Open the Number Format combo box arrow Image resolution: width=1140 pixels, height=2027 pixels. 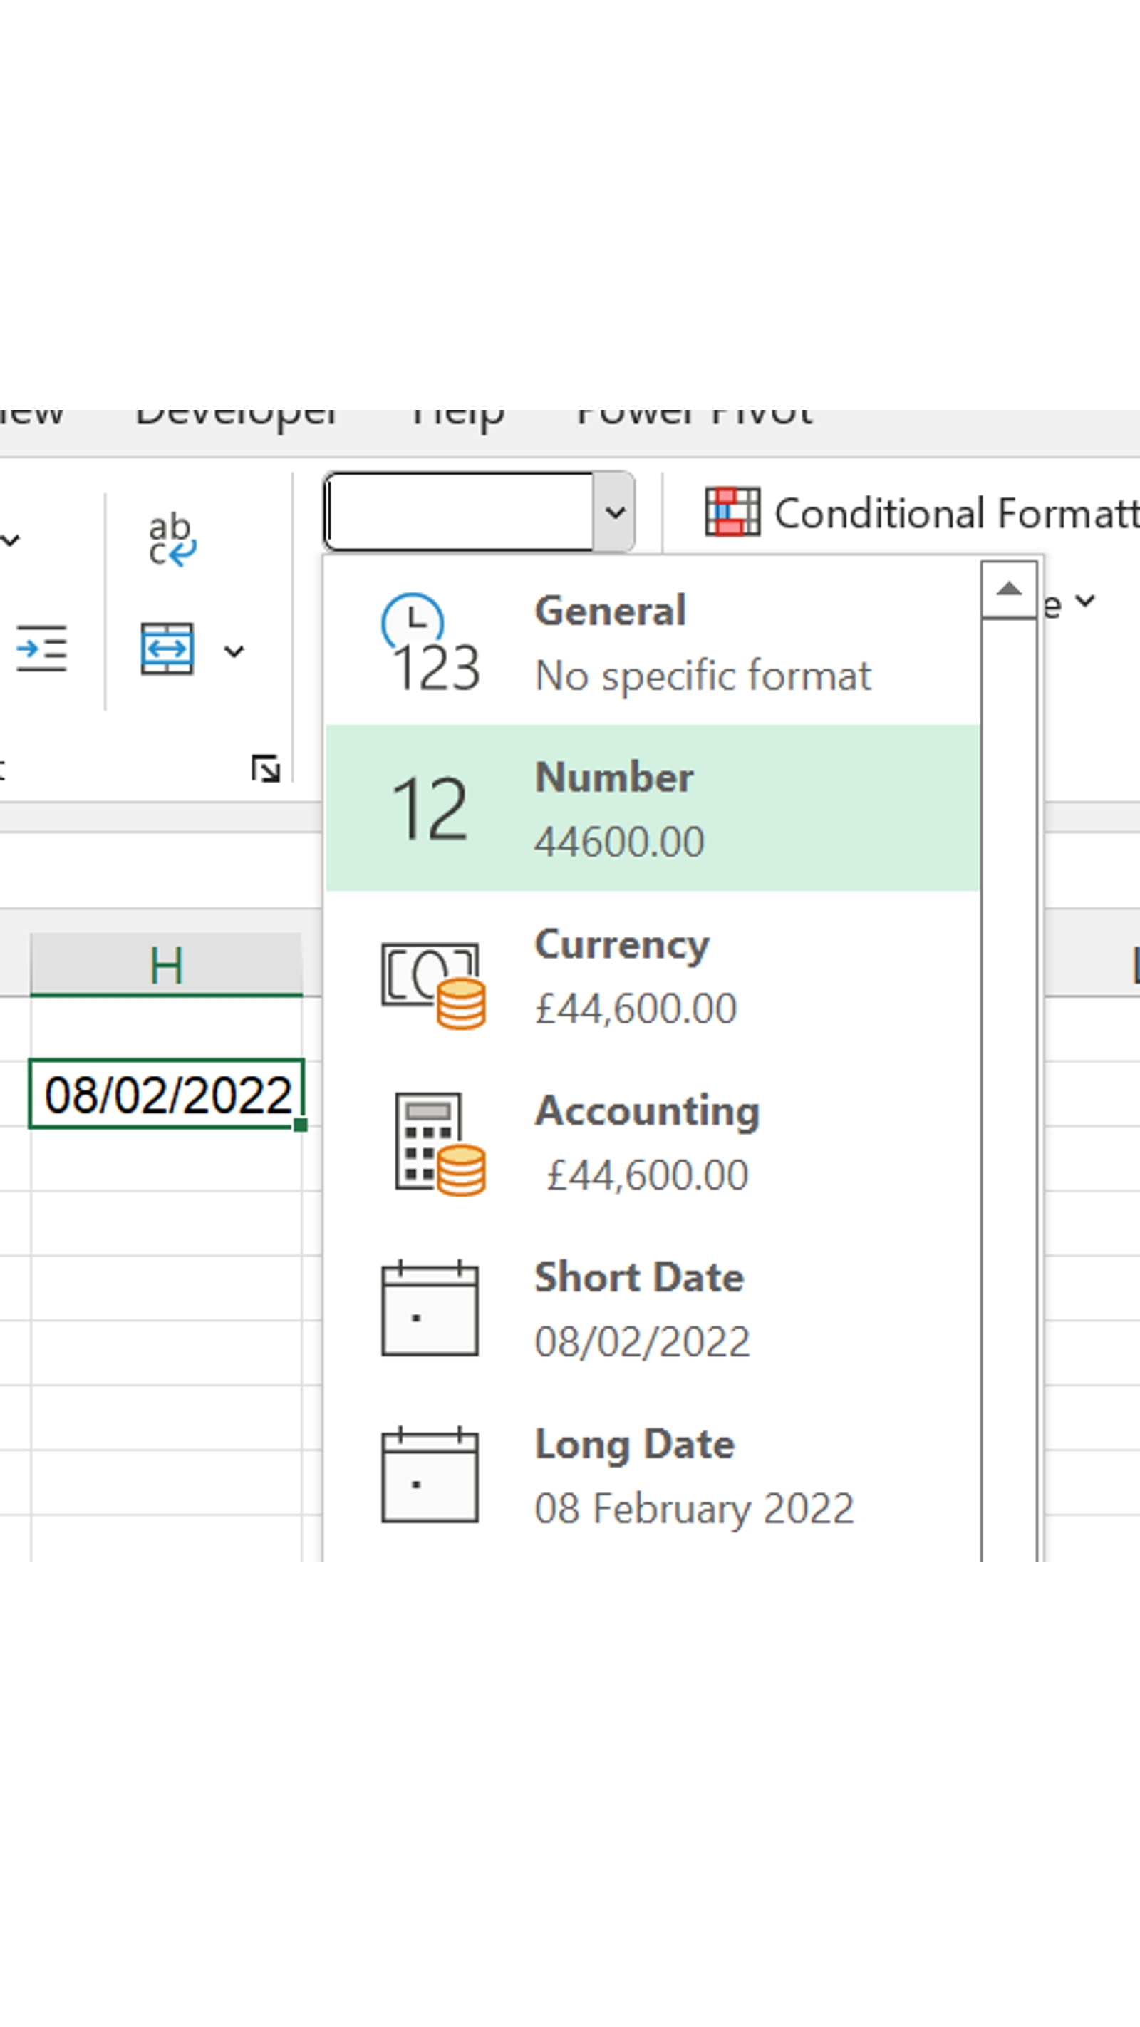coord(617,512)
